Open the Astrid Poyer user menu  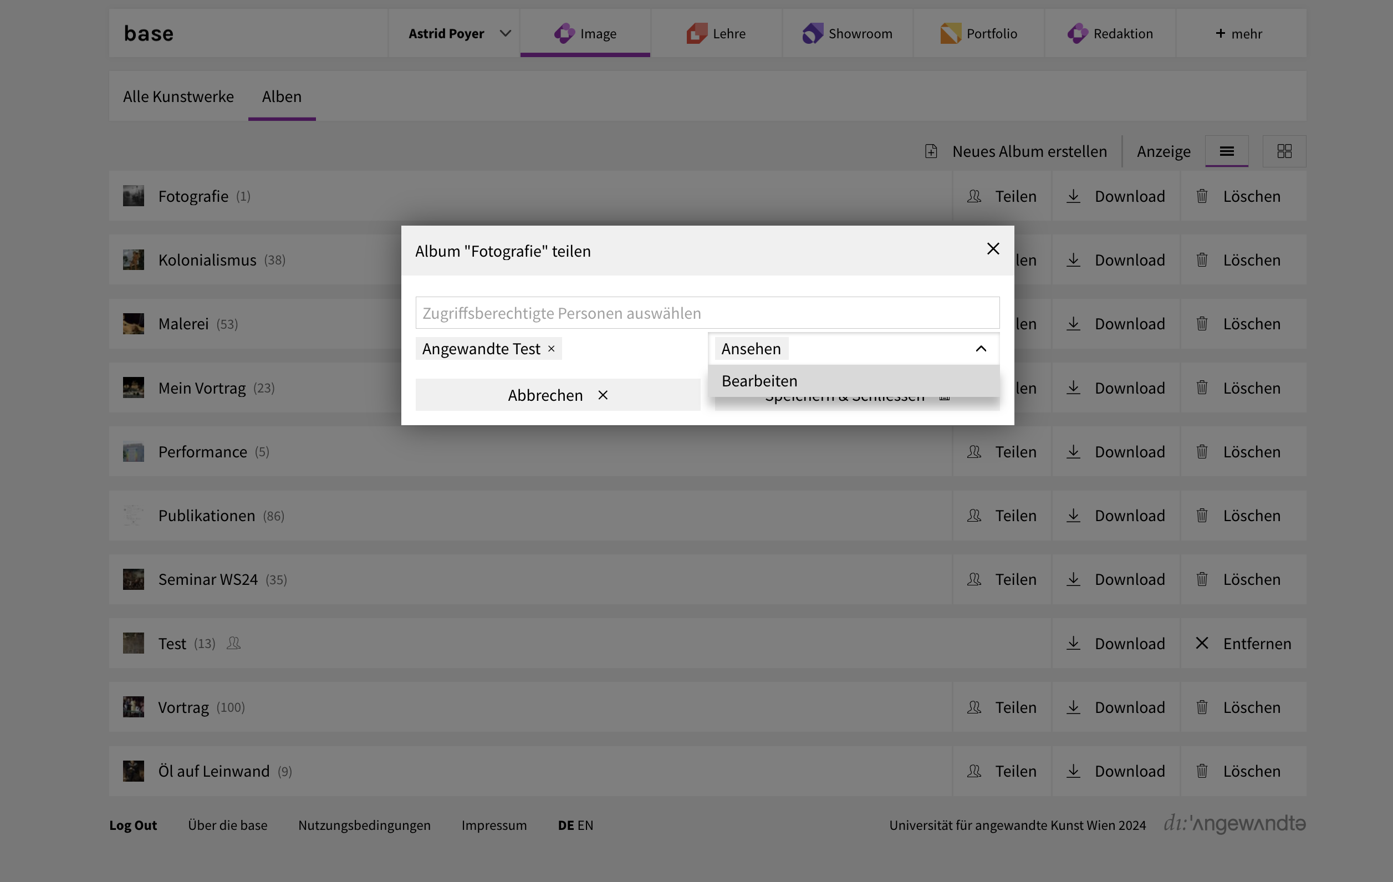454,34
